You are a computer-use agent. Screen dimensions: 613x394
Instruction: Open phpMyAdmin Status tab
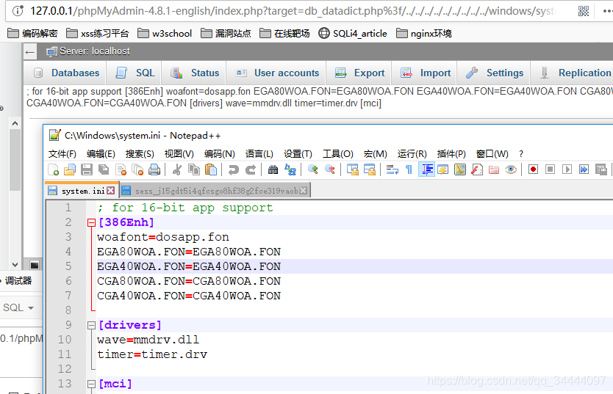195,73
